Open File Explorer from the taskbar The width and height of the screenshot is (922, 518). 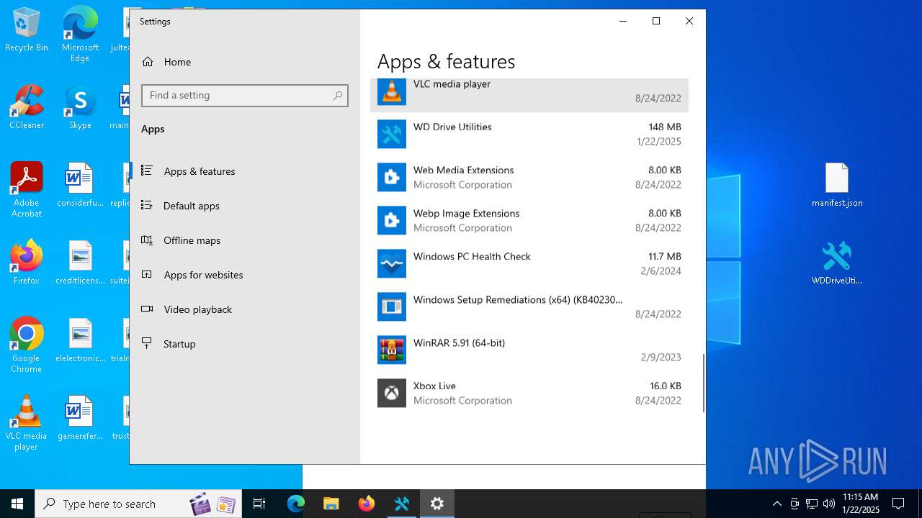click(331, 504)
